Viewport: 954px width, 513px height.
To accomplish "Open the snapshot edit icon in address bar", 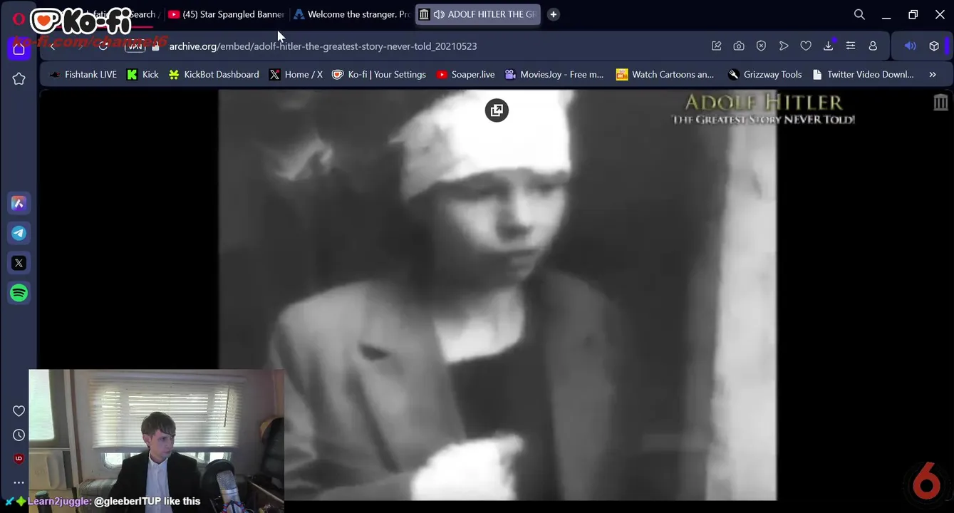I will click(717, 46).
